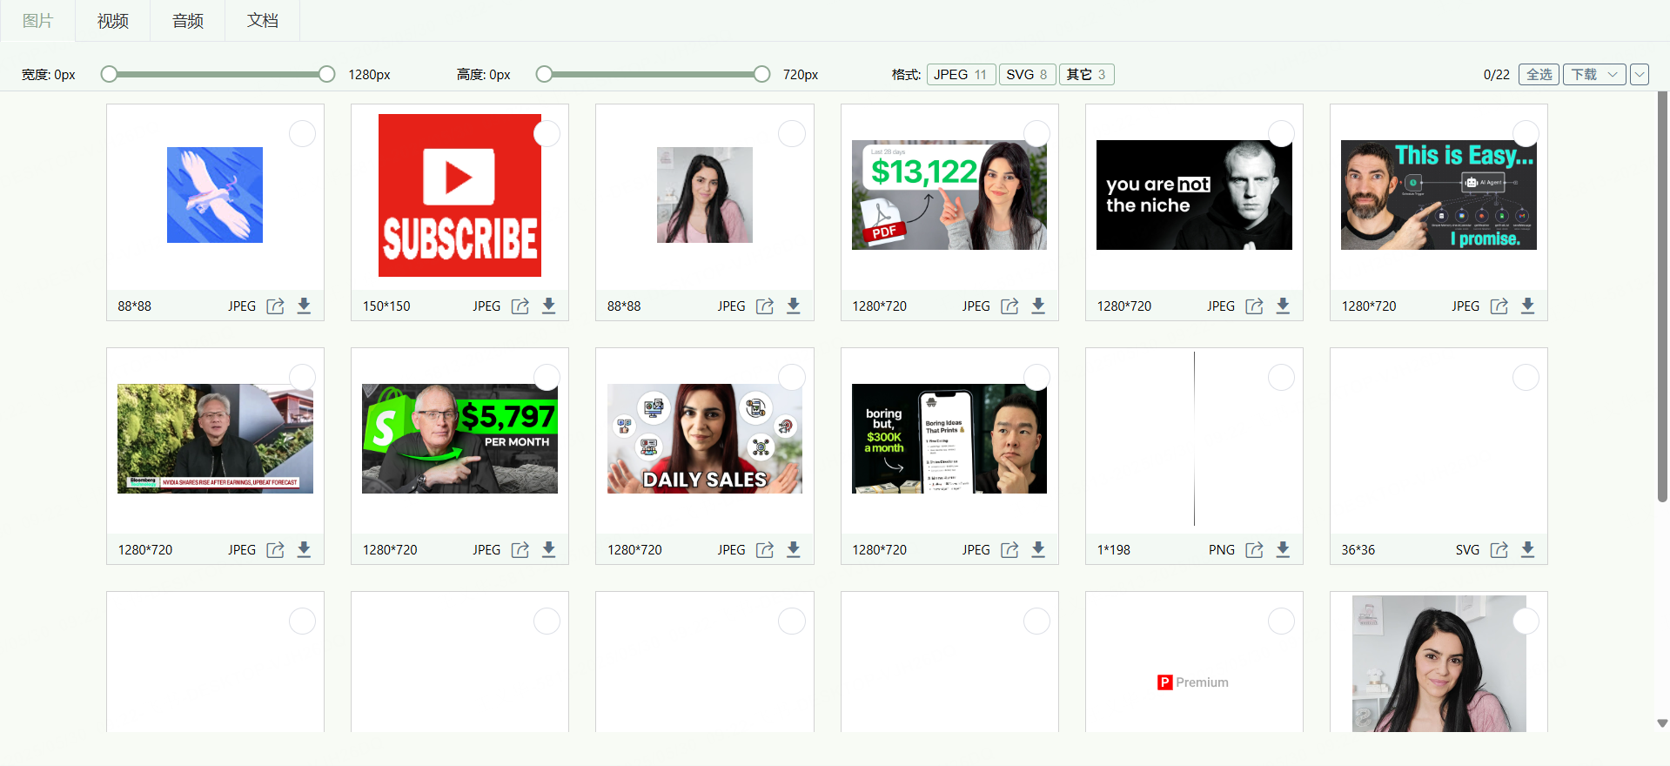The image size is (1670, 766).
Task: Open the $5,797 PER MONTH image externally
Action: click(x=520, y=550)
